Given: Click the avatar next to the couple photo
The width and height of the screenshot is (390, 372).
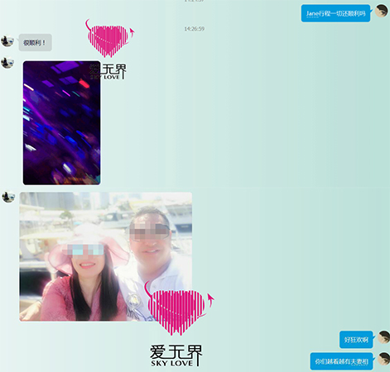Looking at the screenshot, I should pyautogui.click(x=8, y=197).
